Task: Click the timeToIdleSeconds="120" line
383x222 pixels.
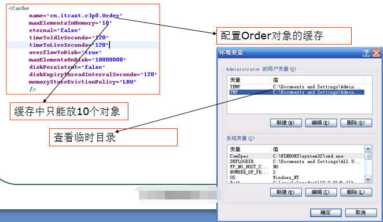Action: click(69, 38)
